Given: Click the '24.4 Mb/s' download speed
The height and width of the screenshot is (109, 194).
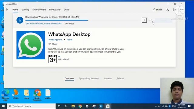Looking at the screenshot, I should (69, 24).
